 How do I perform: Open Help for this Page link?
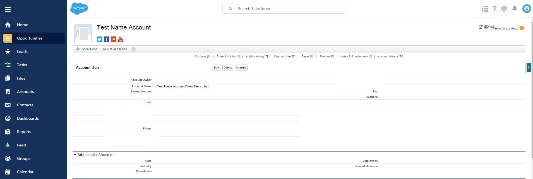pos(506,28)
